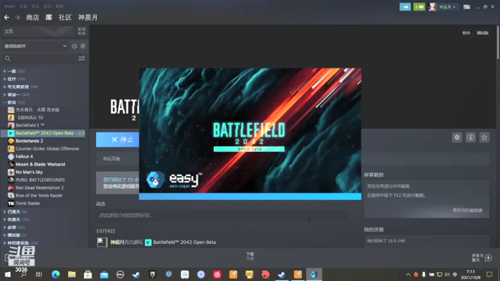Open File Explorer from taskbar
Image resolution: width=500 pixels, height=281 pixels.
(72, 274)
